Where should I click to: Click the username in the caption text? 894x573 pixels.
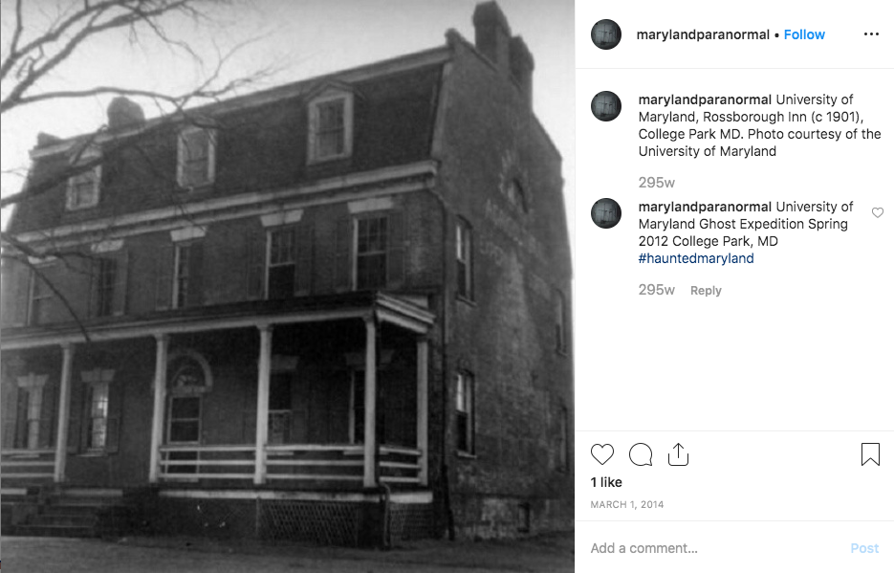(x=705, y=99)
